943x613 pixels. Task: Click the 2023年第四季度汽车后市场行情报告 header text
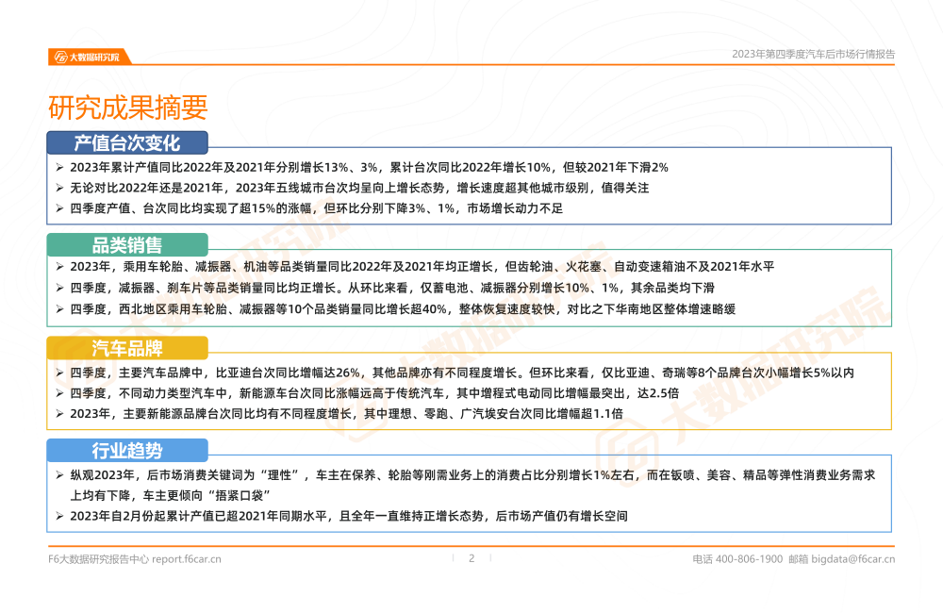814,55
